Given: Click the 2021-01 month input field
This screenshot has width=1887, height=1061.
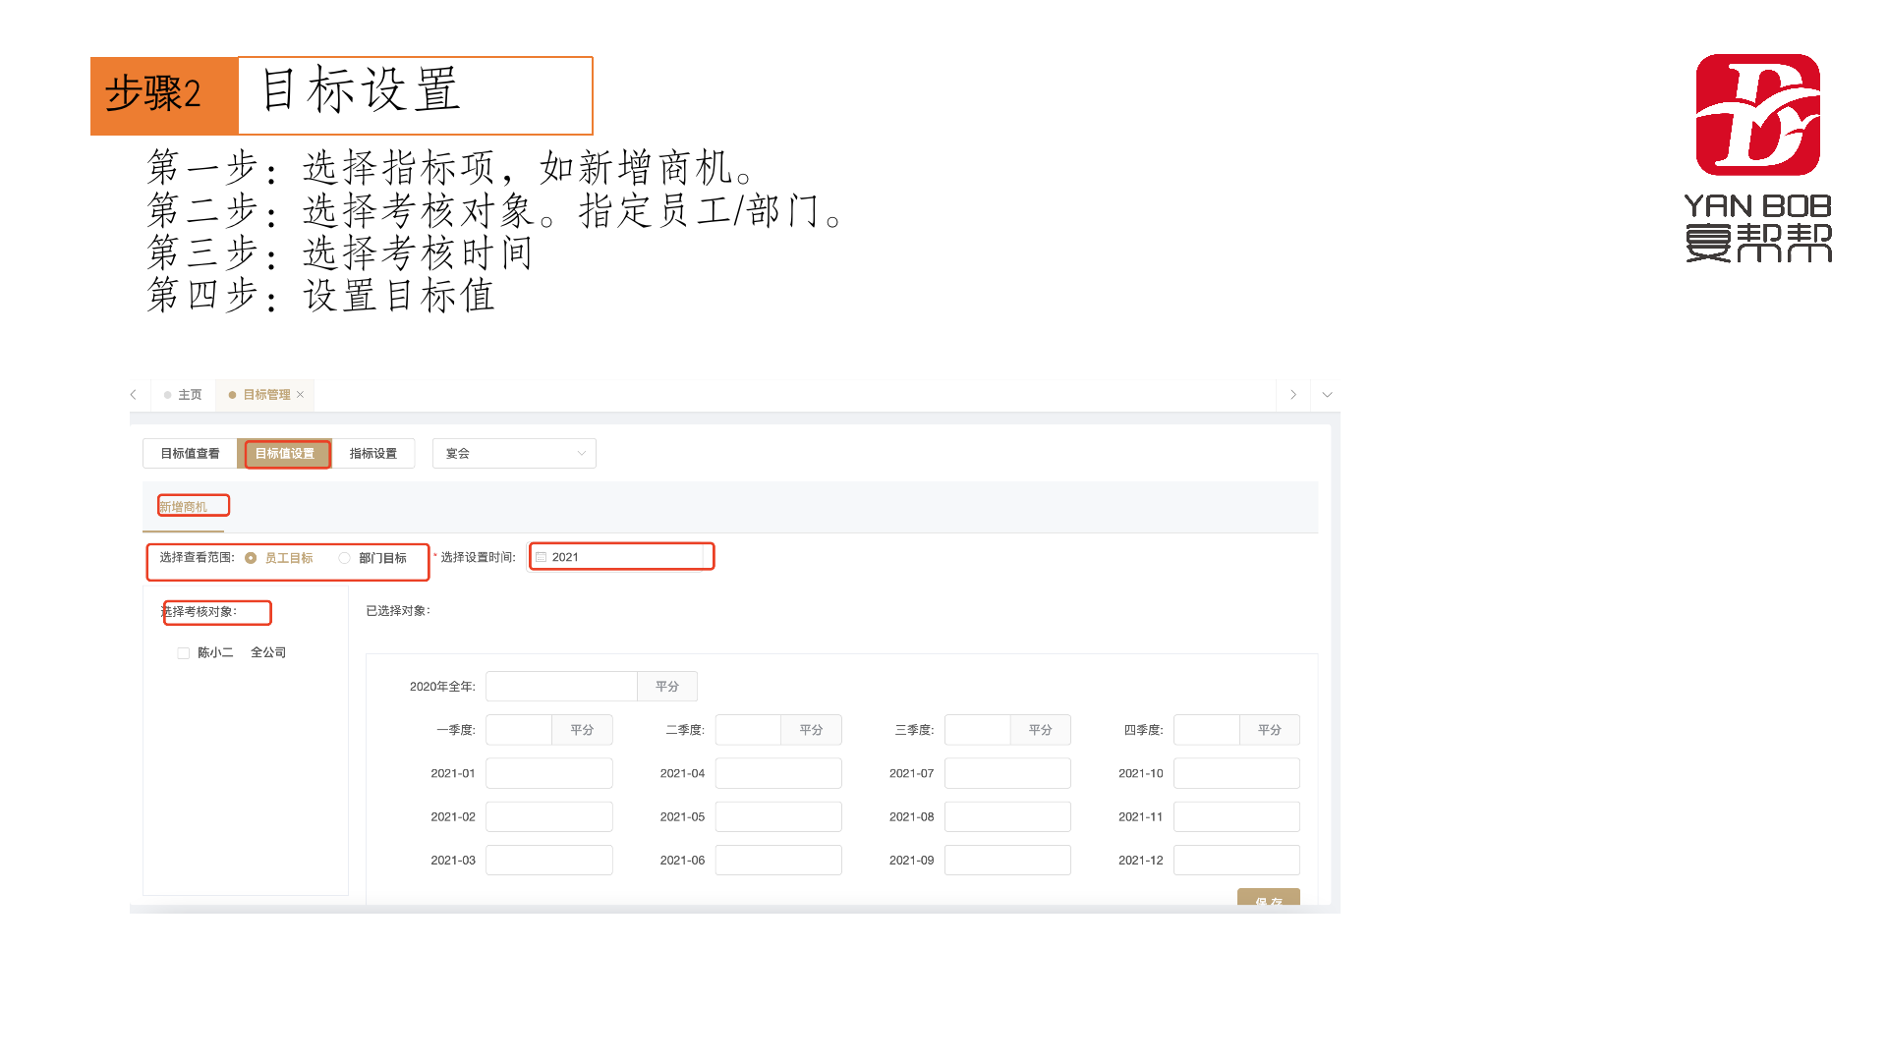Looking at the screenshot, I should click(548, 774).
